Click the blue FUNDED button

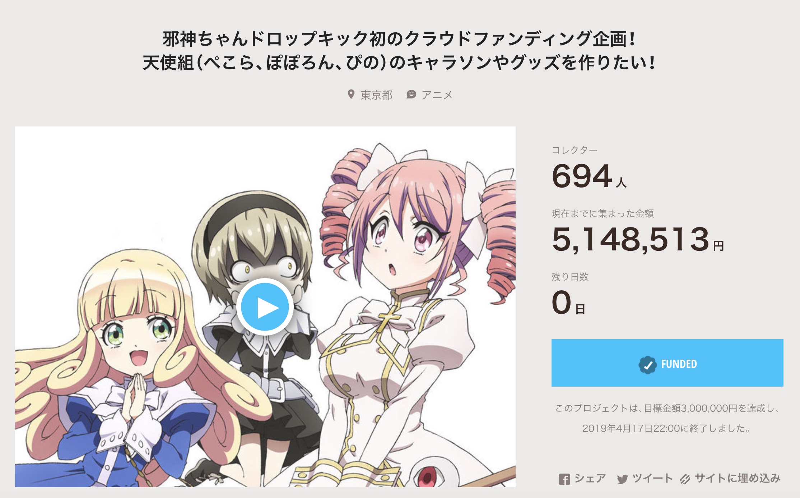click(667, 363)
